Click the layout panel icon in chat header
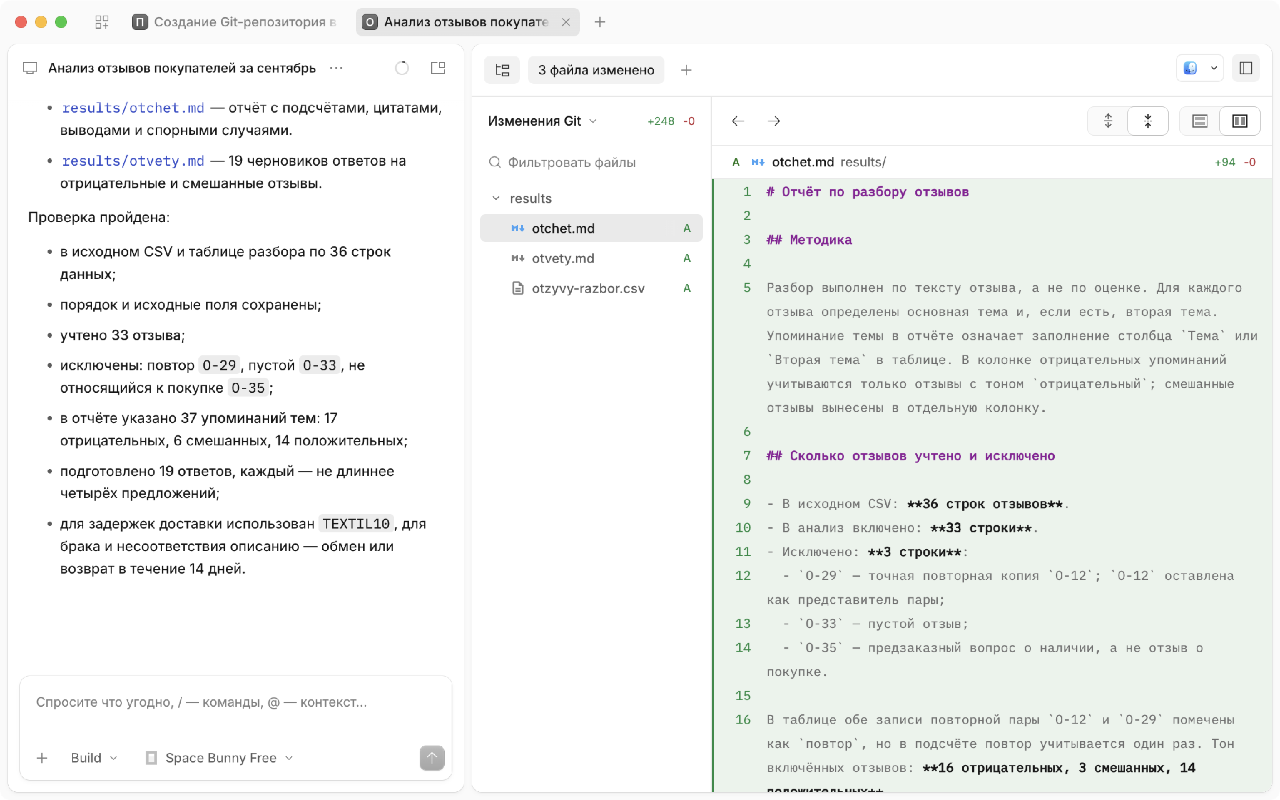Screen dimensions: 1280x800 tap(438, 68)
